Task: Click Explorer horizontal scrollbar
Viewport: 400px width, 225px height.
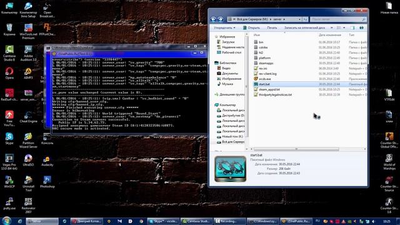Action: pos(296,149)
